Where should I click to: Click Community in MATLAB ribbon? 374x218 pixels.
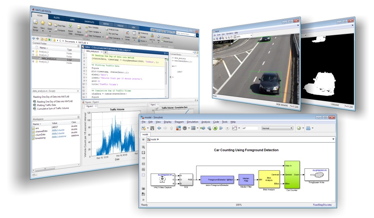[x=165, y=38]
